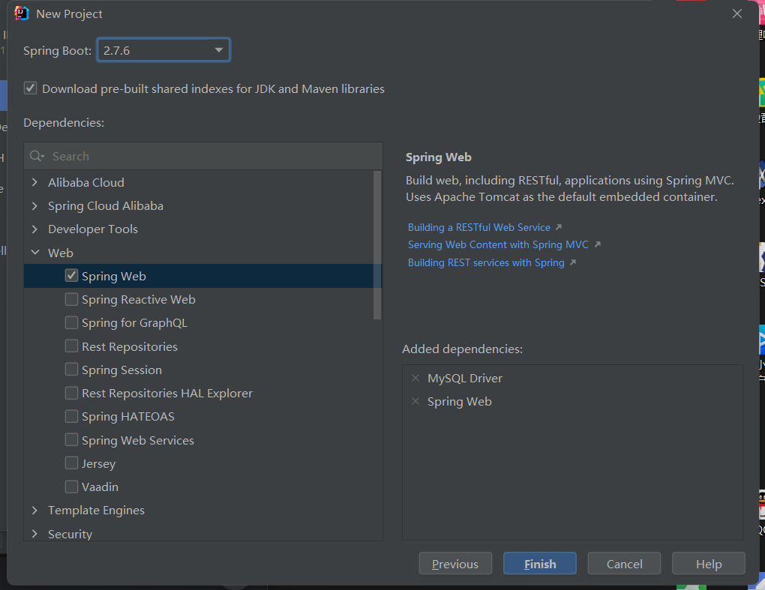Click the dependency list vertical scrollbar
This screenshot has height=590, width=765.
376,245
